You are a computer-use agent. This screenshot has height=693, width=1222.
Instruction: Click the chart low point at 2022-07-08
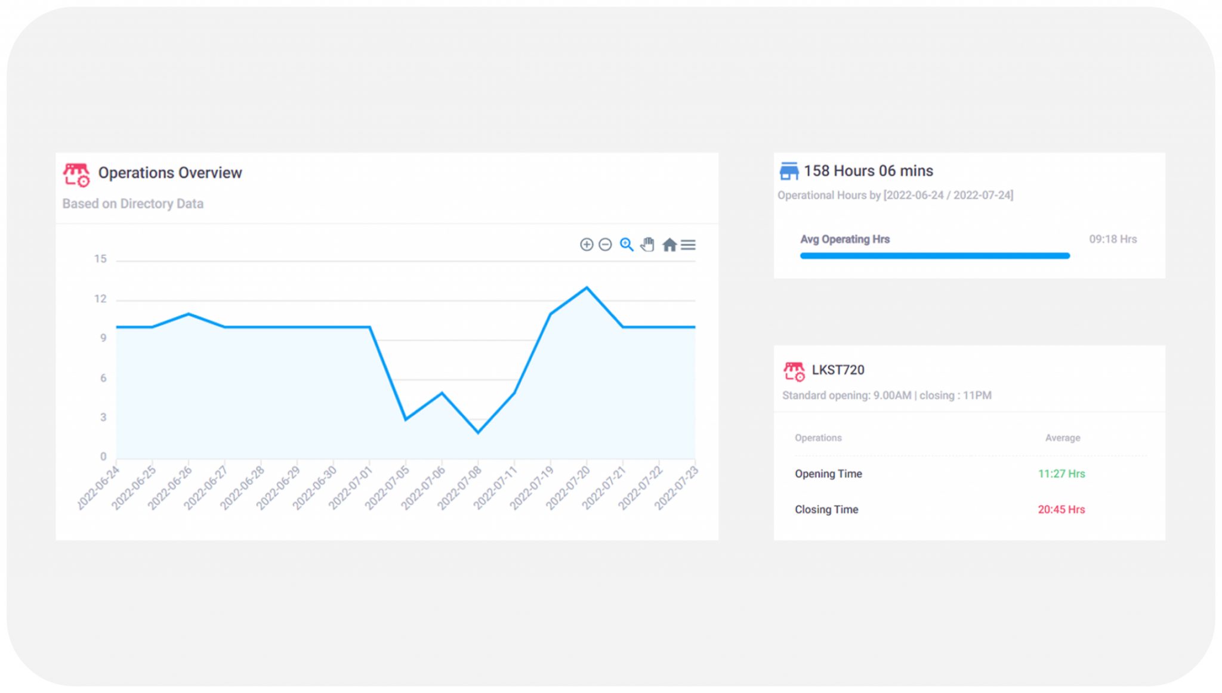pos(478,432)
